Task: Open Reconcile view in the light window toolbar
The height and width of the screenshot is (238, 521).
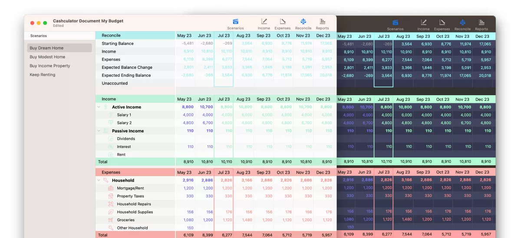Action: (x=303, y=24)
